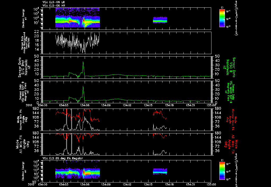The width and height of the screenshot is (271, 187).
Task: Click the "VEx ELS 85 deg PA Regular" title
Action: (x=63, y=158)
